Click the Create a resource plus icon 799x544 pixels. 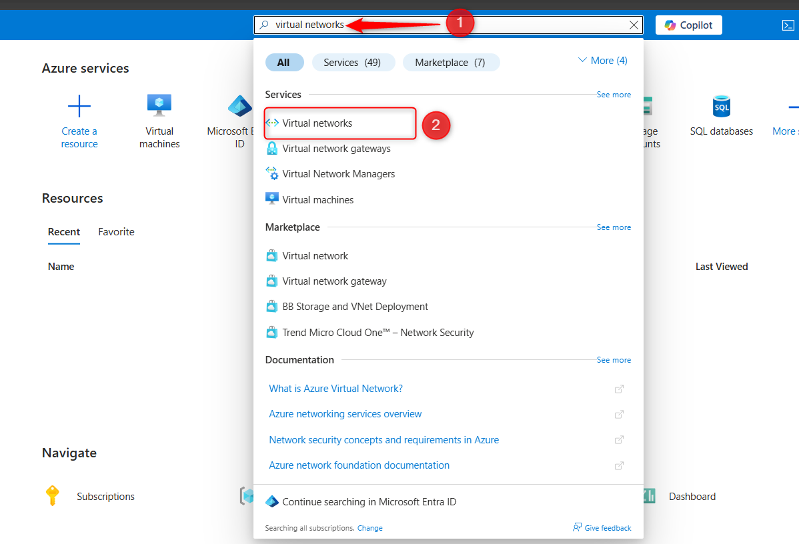coord(79,106)
